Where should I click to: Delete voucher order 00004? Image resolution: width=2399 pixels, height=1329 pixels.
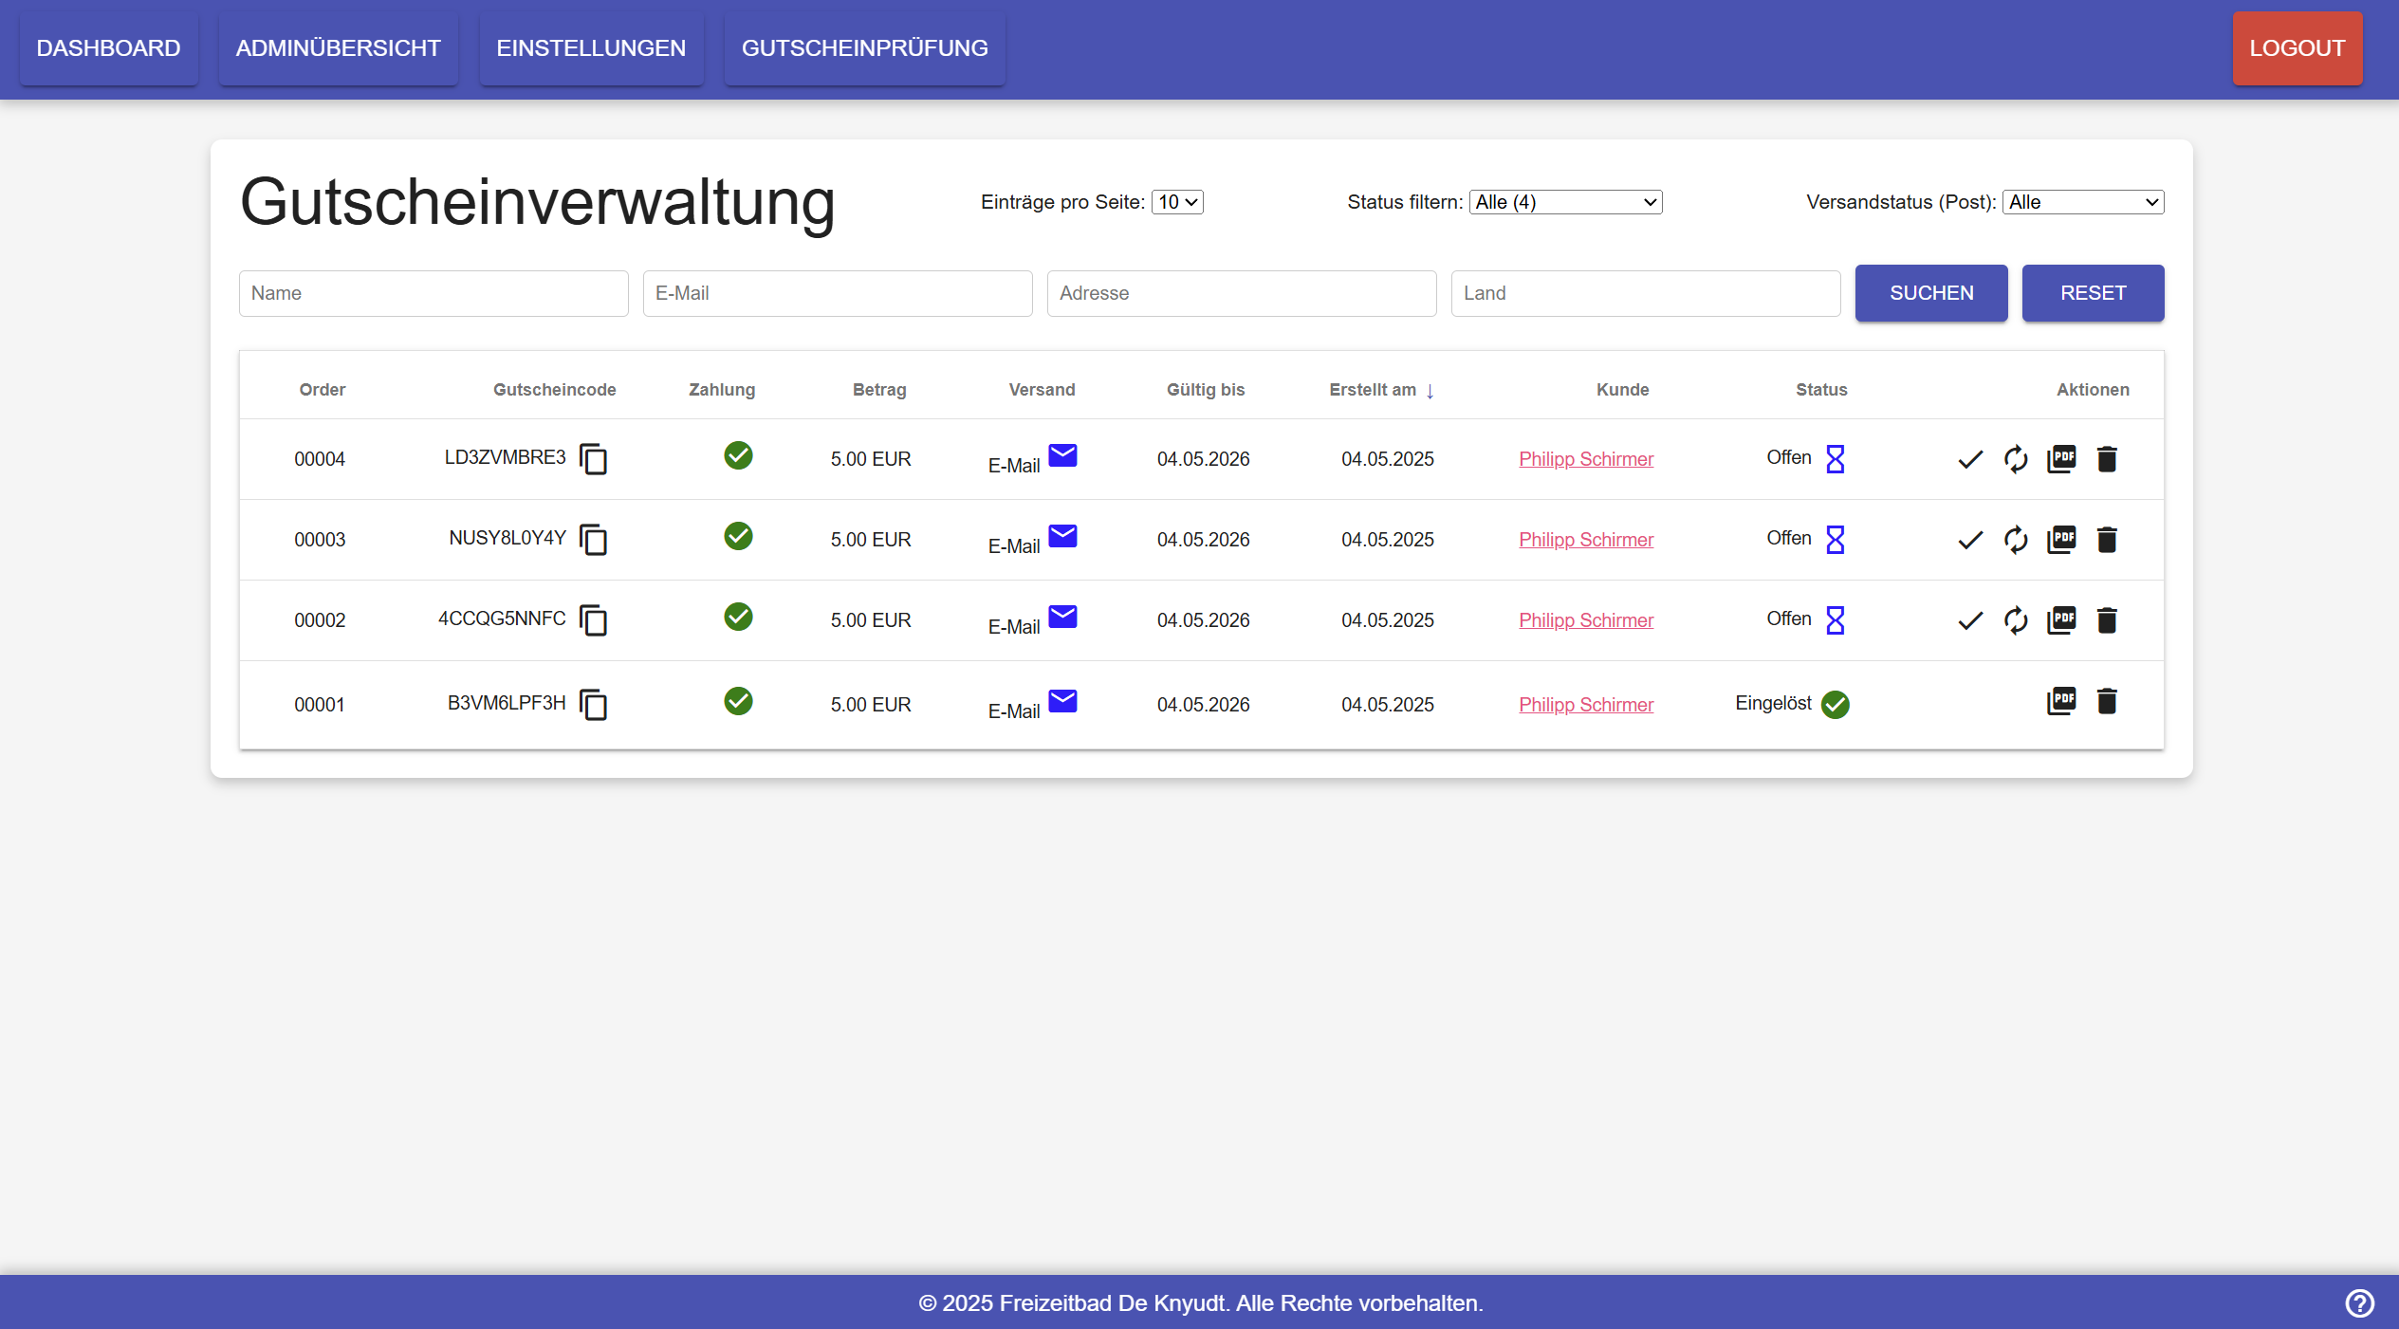coord(2107,459)
